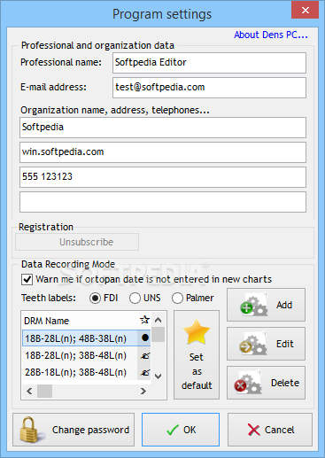Click marker icon for 18B-28L(n); 38B-48L(n) row

[145, 355]
